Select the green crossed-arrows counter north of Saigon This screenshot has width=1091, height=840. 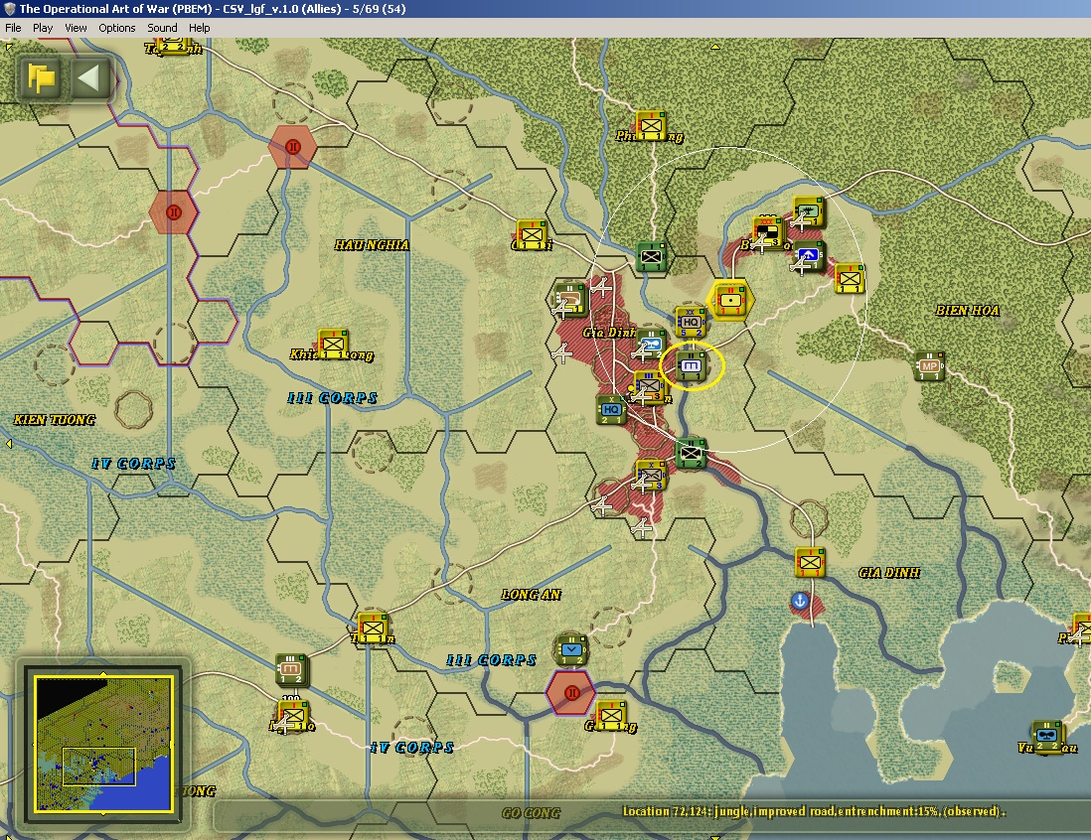click(651, 256)
